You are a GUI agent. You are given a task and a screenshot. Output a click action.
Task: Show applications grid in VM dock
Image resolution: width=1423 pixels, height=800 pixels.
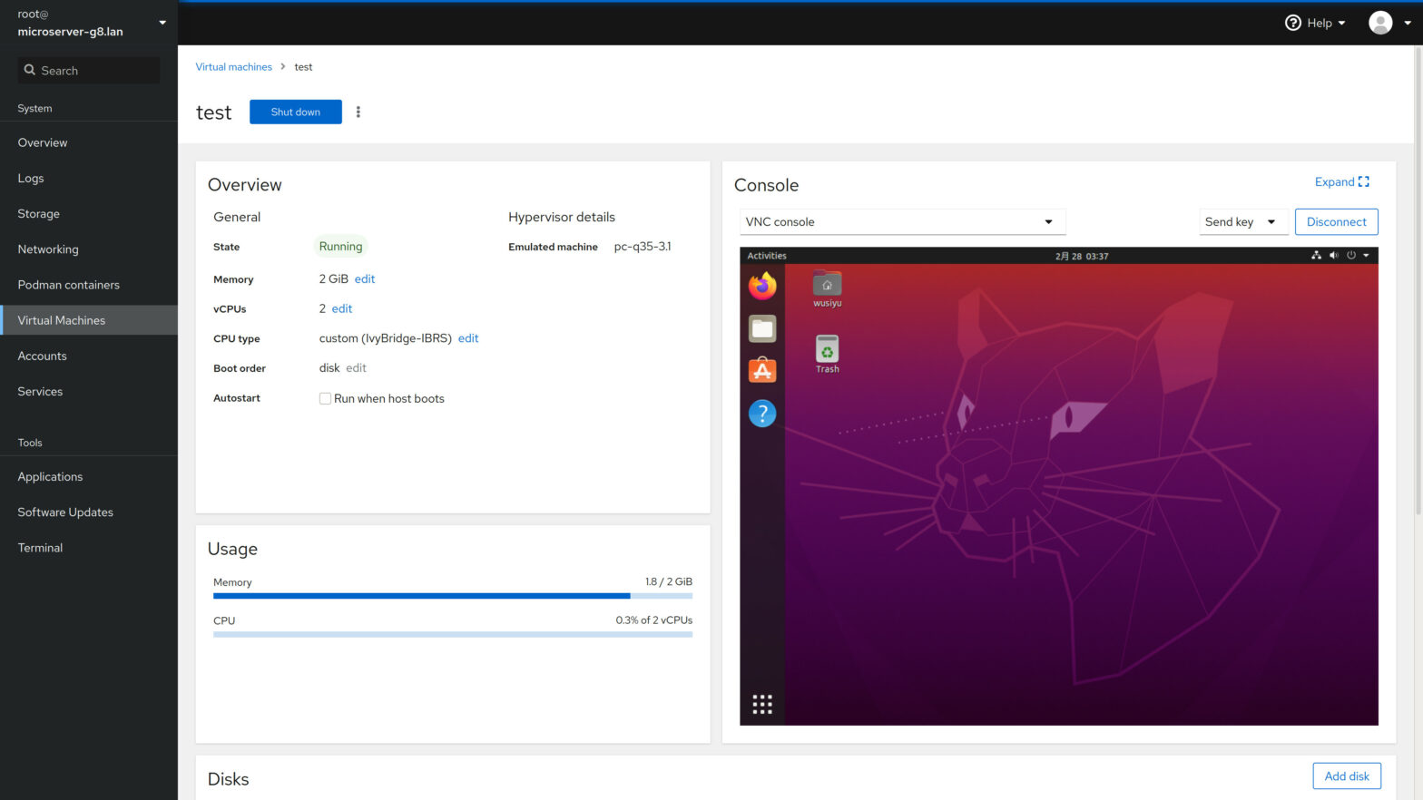coord(762,704)
